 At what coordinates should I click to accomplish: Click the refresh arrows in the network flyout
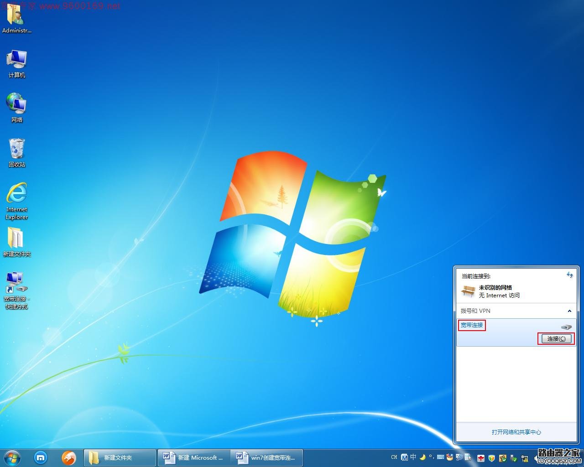(569, 275)
